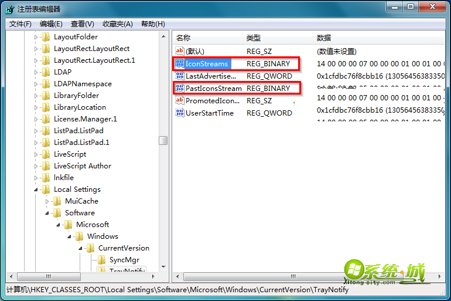
Task: Expand the LDAP tree node
Action: (x=36, y=72)
